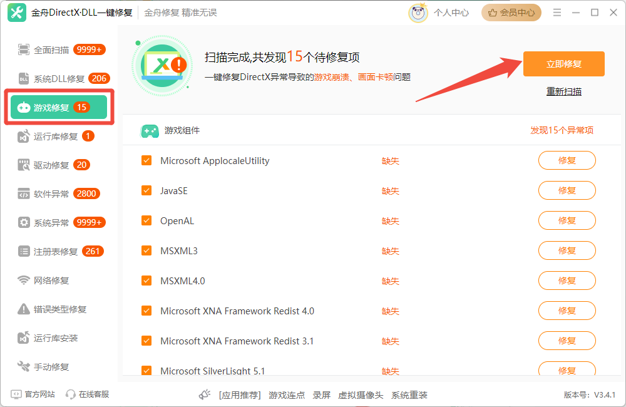Open 虚拟摄像头 recommended app

[x=361, y=395]
